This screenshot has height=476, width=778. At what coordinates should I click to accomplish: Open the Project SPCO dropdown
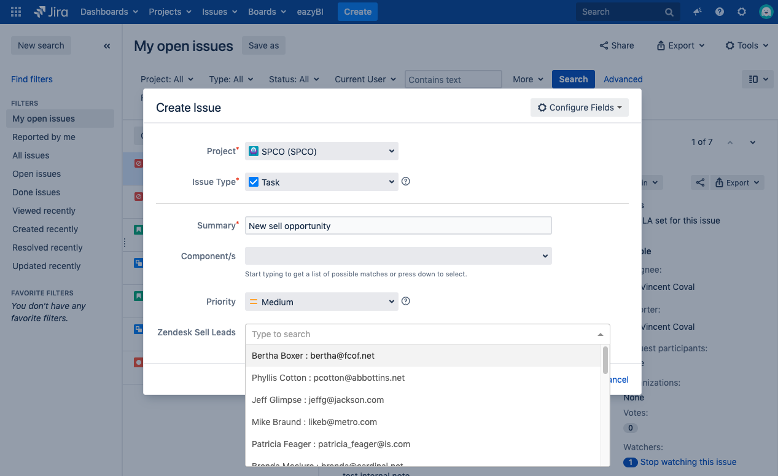tap(321, 151)
